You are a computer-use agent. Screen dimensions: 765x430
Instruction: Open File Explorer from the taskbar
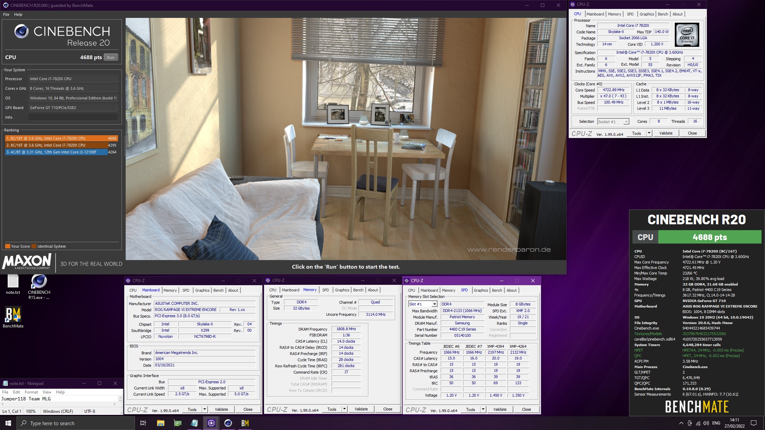point(160,423)
